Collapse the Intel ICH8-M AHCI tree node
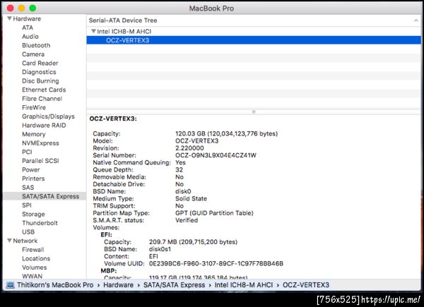The height and width of the screenshot is (307, 424). [93, 31]
